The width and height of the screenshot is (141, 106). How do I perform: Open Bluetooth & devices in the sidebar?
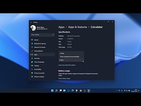43,44
